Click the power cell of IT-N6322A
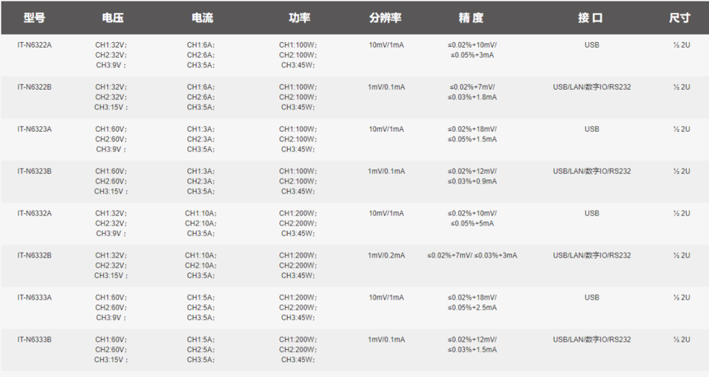 (298, 55)
